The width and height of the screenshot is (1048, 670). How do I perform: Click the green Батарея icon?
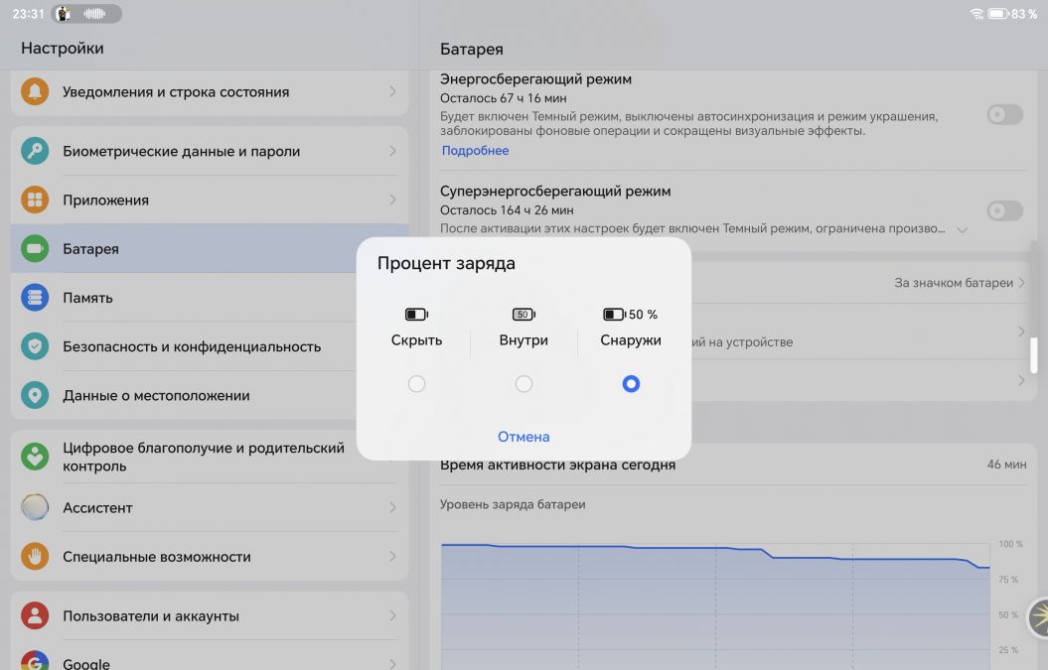tap(35, 248)
